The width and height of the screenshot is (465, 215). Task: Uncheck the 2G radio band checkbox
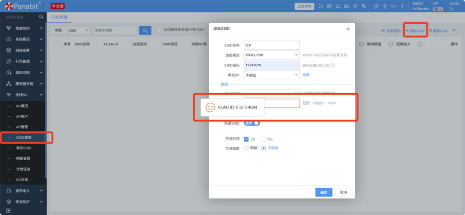click(246, 139)
